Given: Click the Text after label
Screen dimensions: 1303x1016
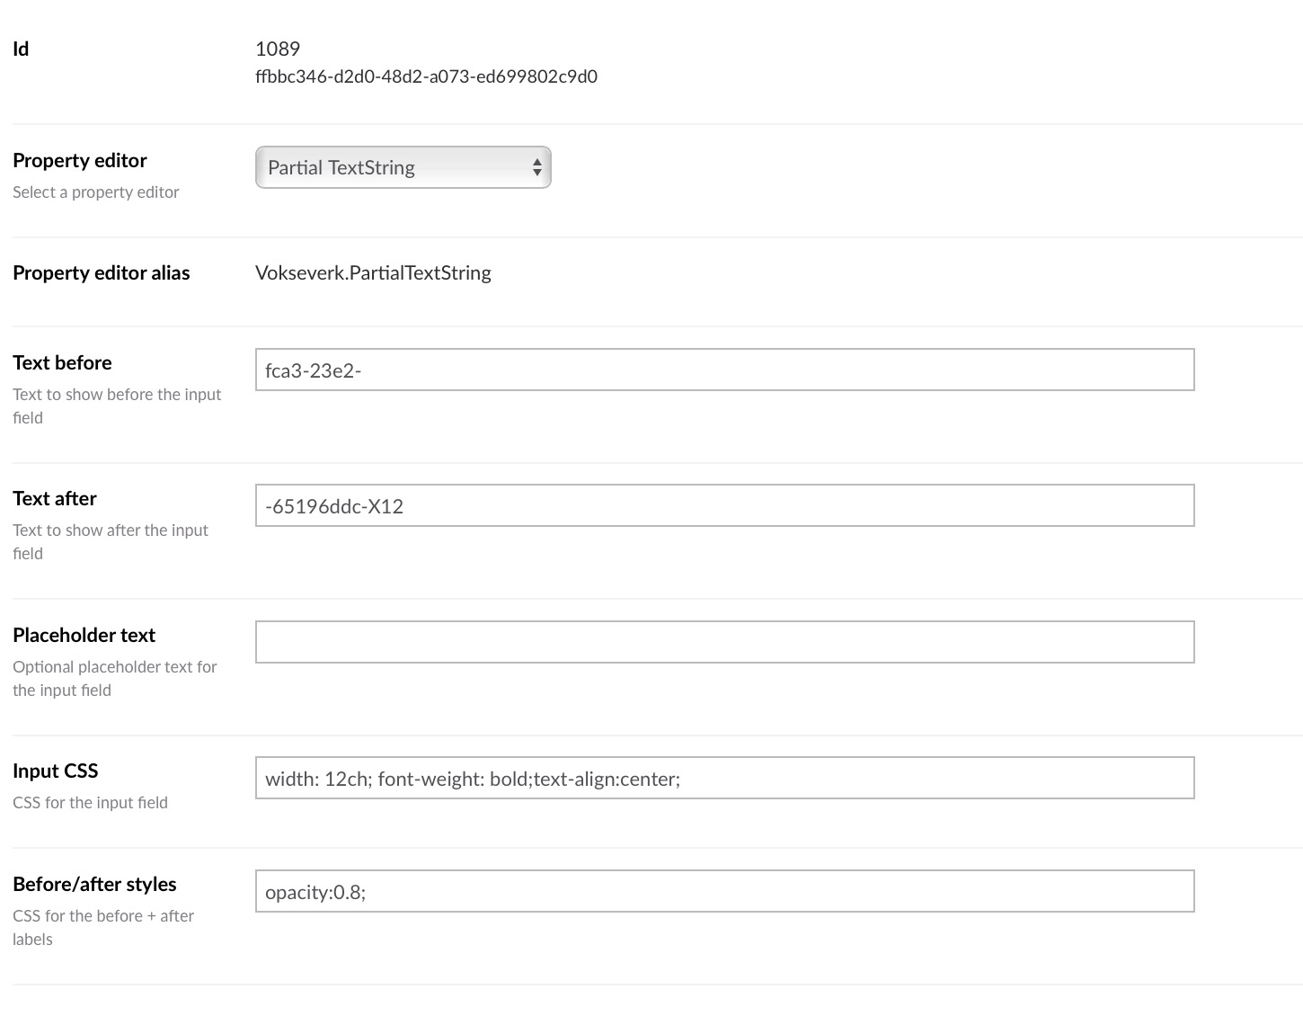Looking at the screenshot, I should point(55,498).
